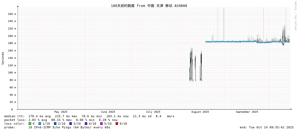Select the magenta 5/10 loss swatch
Viewport: 298px width, 131px height.
point(101,124)
